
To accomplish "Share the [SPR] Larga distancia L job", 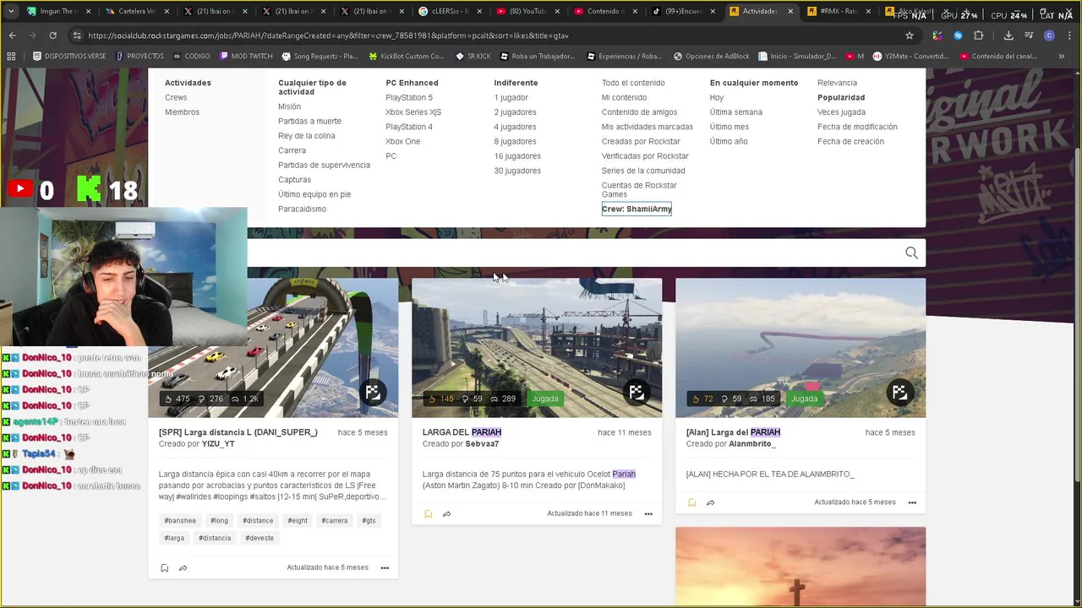I will click(x=183, y=567).
